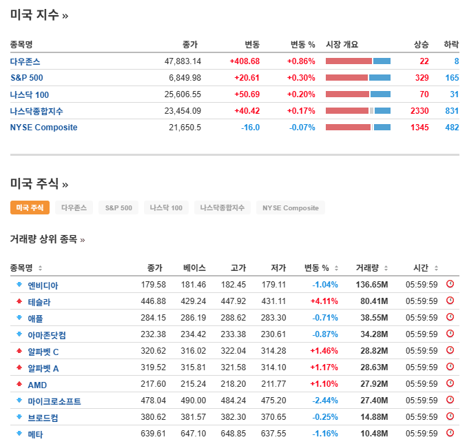Sort the stocks table by 시간 arrows
The width and height of the screenshot is (467, 444).
point(436,268)
